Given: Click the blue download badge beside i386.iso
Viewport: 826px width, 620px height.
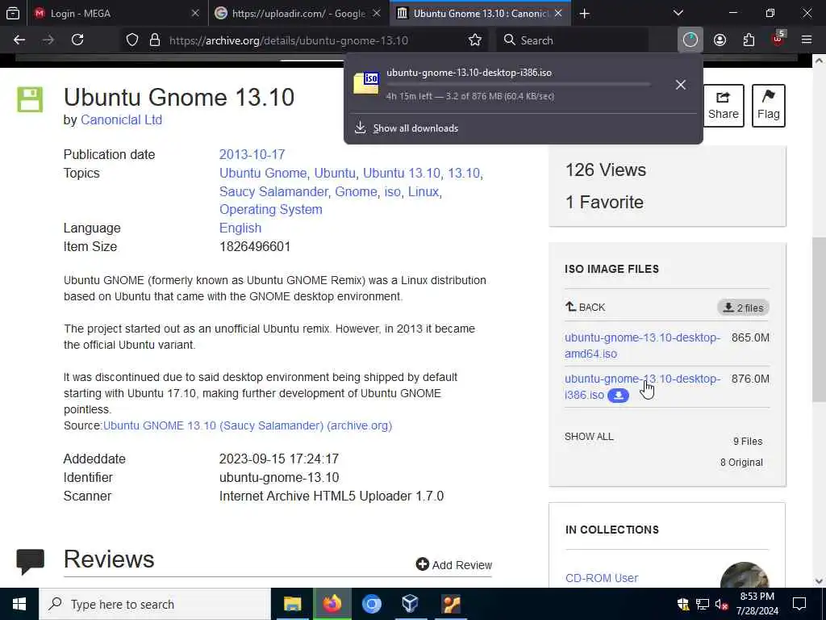Looking at the screenshot, I should pos(618,396).
